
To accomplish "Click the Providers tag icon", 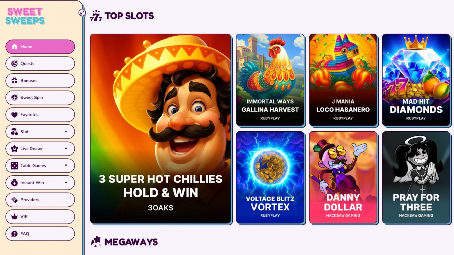I will (x=15, y=200).
